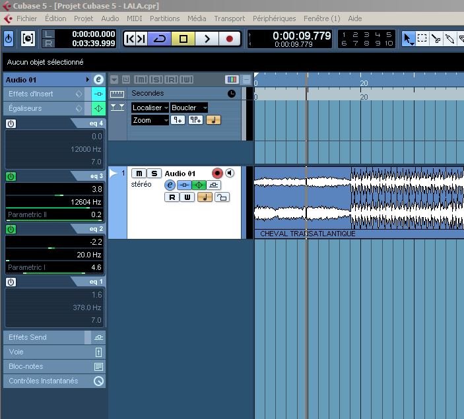Select the Split scissors tool
Image resolution: width=464 pixels, height=419 pixels.
[x=436, y=39]
